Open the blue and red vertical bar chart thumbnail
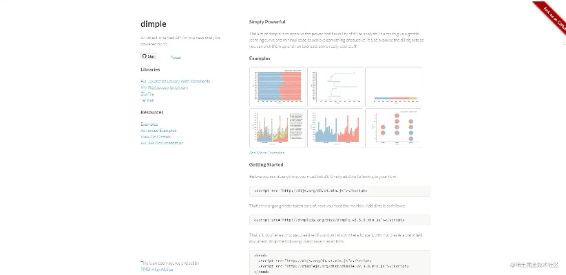566x275 pixels. [x=335, y=128]
